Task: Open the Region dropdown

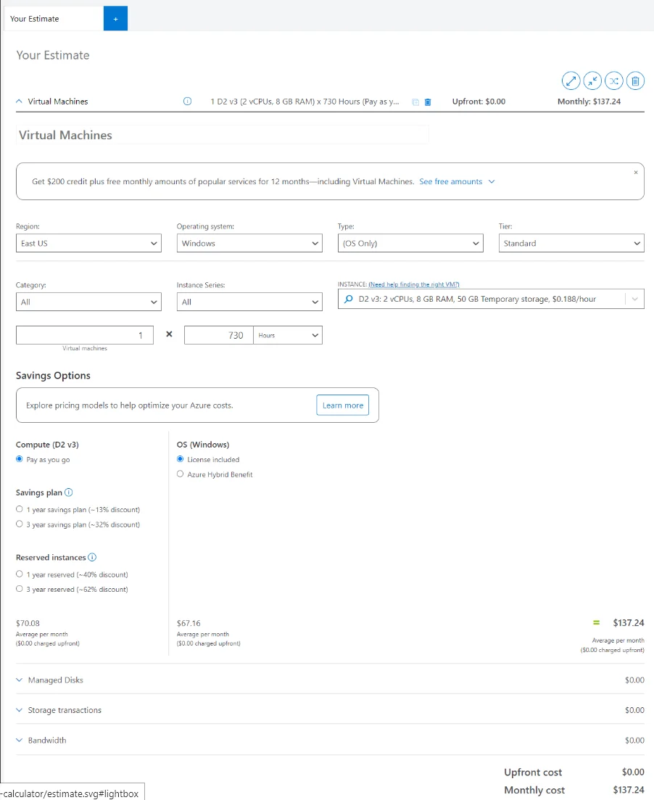Action: click(88, 244)
